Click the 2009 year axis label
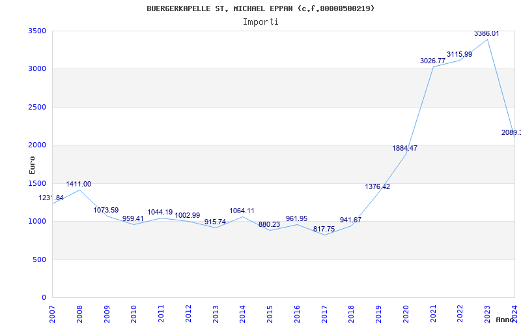The height and width of the screenshot is (326, 521). [x=107, y=314]
